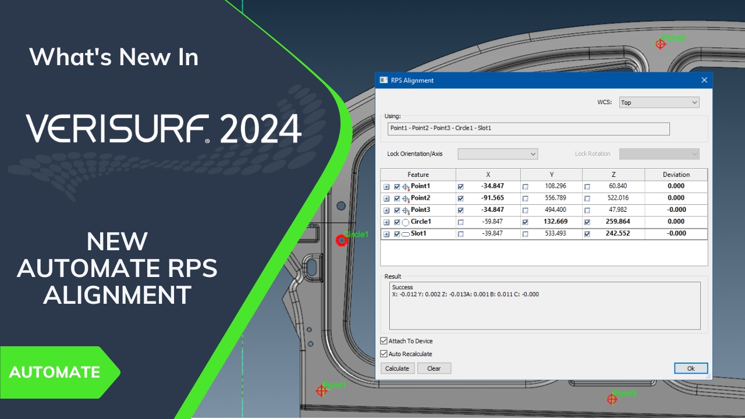Open the Lock Rotation dropdown
The image size is (745, 419).
659,154
